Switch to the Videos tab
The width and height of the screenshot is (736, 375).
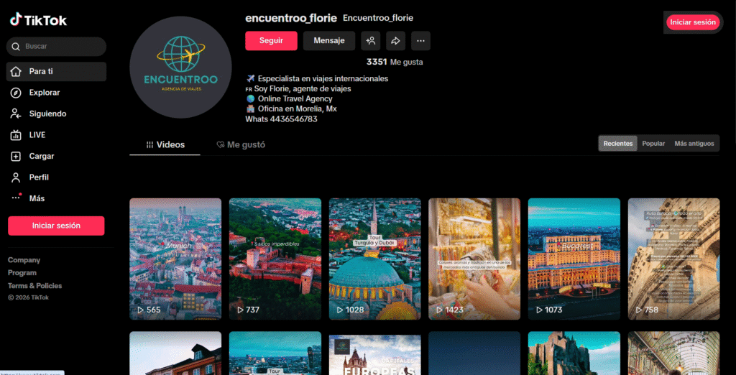pos(165,145)
